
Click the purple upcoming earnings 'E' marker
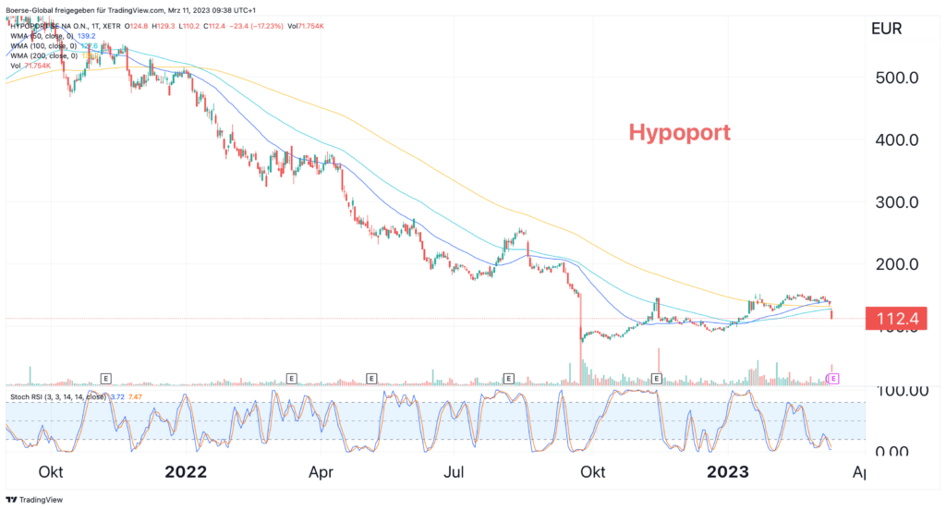[x=833, y=379]
